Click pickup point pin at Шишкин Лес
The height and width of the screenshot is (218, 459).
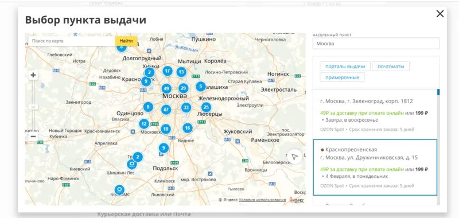click(x=132, y=164)
